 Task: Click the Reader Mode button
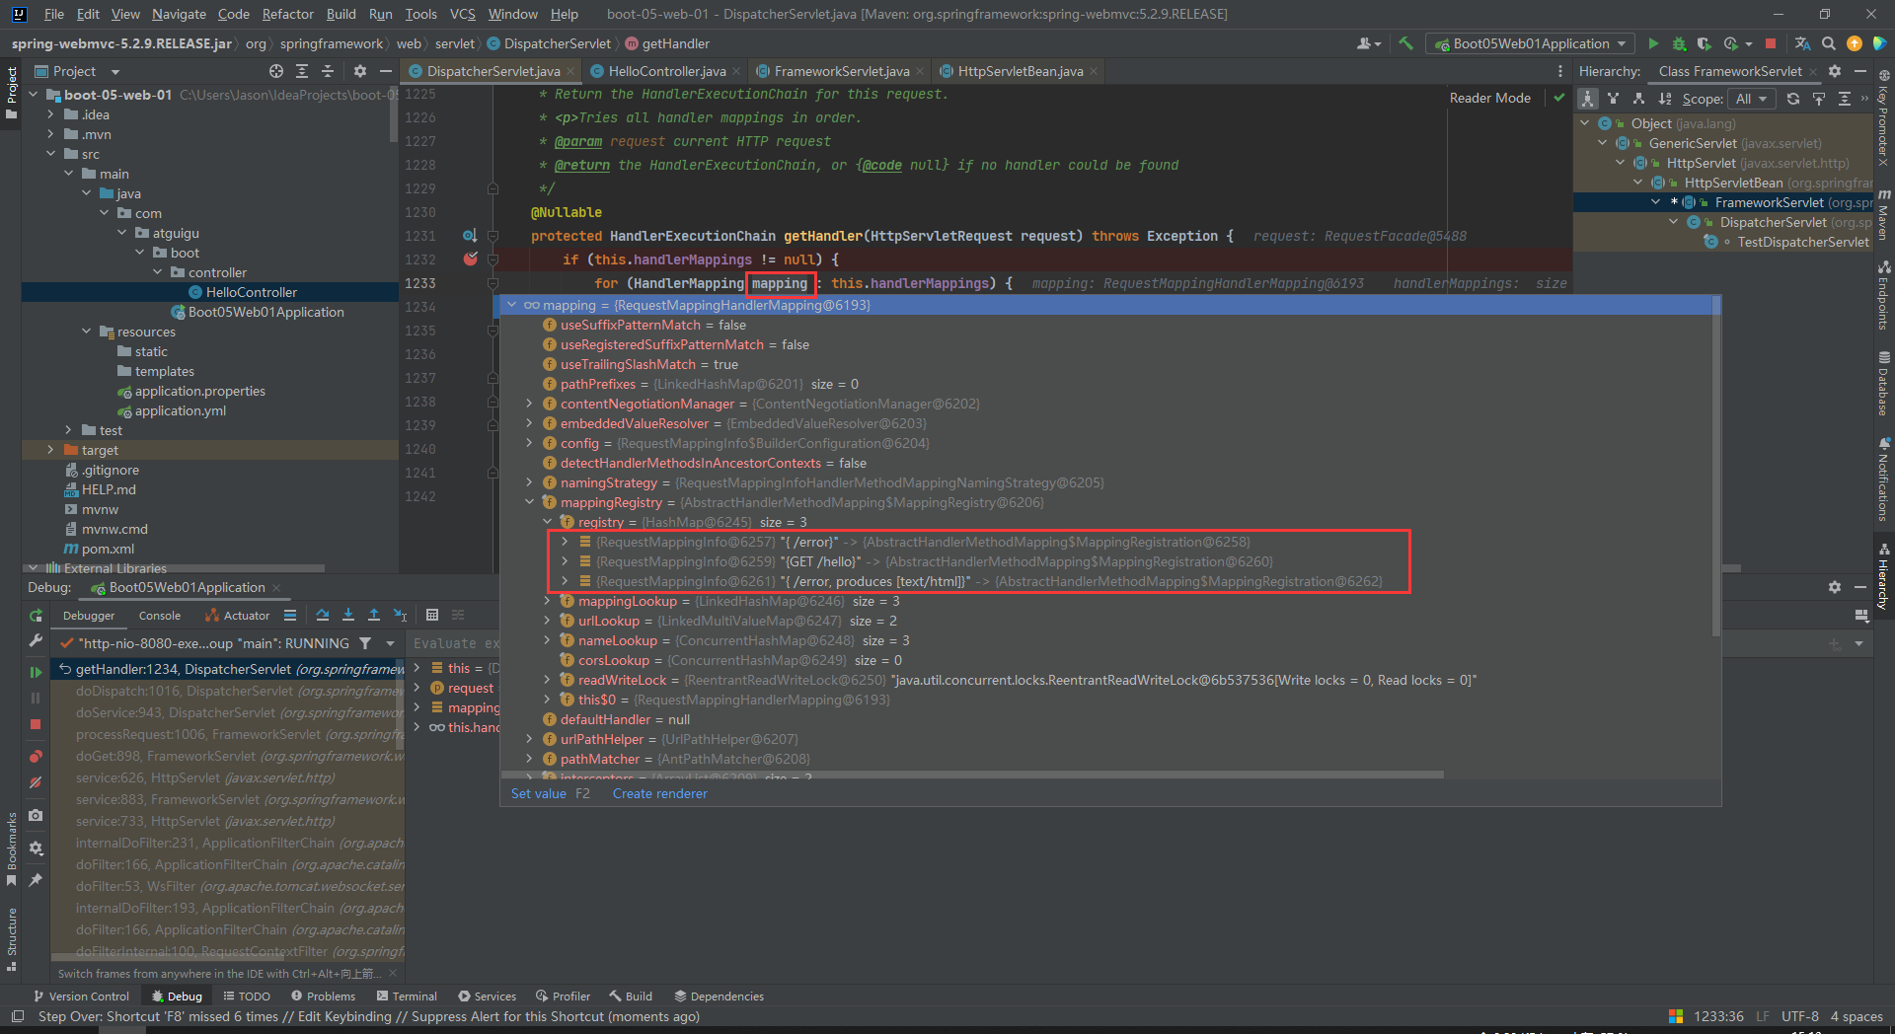click(1489, 98)
